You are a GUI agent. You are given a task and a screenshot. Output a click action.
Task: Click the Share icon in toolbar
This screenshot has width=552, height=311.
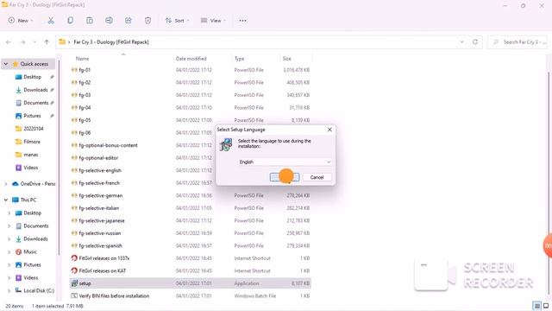(x=129, y=21)
